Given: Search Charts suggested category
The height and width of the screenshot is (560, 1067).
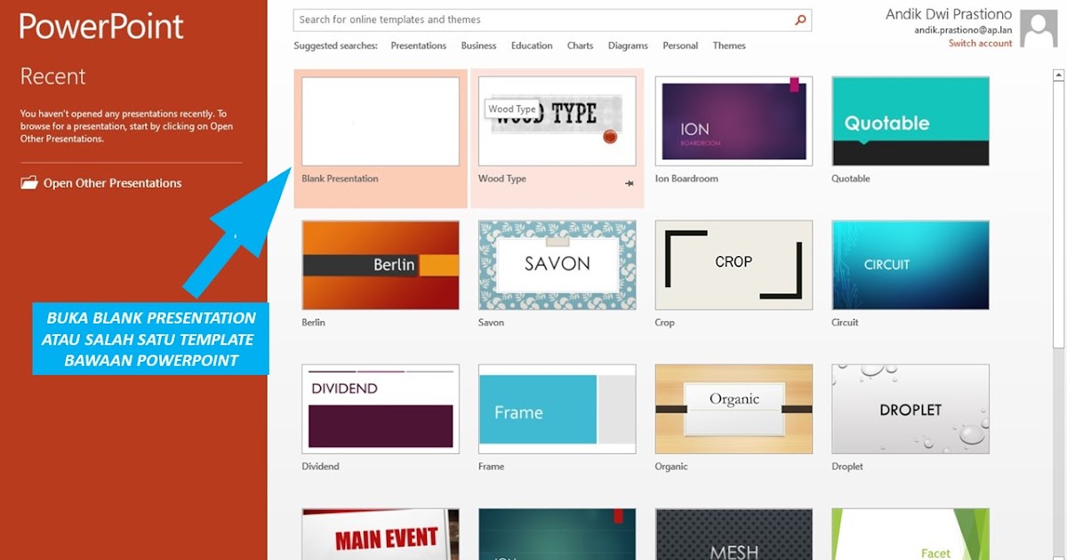Looking at the screenshot, I should (x=580, y=45).
